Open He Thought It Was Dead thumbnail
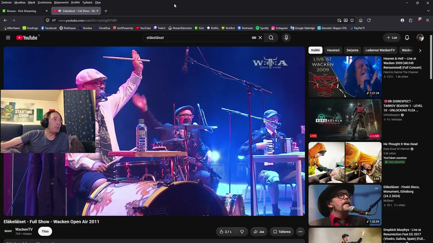The width and height of the screenshot is (433, 243). point(345,162)
